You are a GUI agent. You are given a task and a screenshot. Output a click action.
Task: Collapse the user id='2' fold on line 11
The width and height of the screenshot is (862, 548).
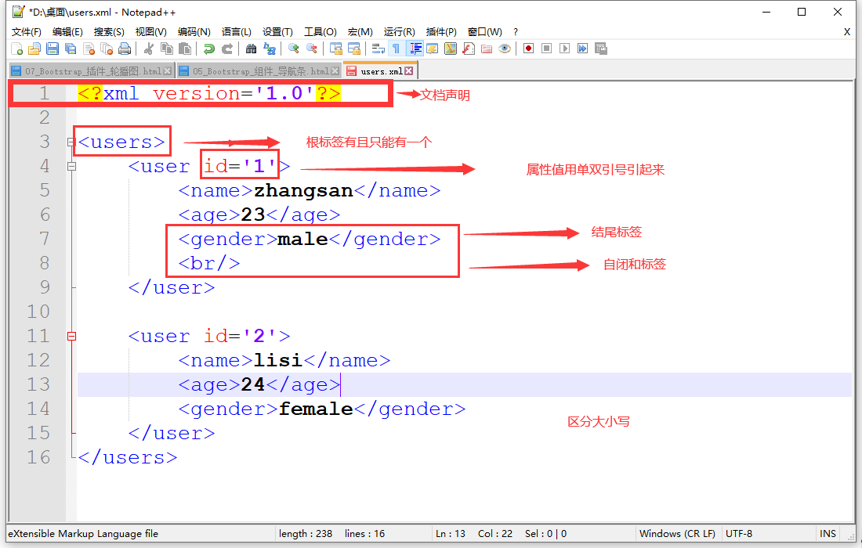71,336
